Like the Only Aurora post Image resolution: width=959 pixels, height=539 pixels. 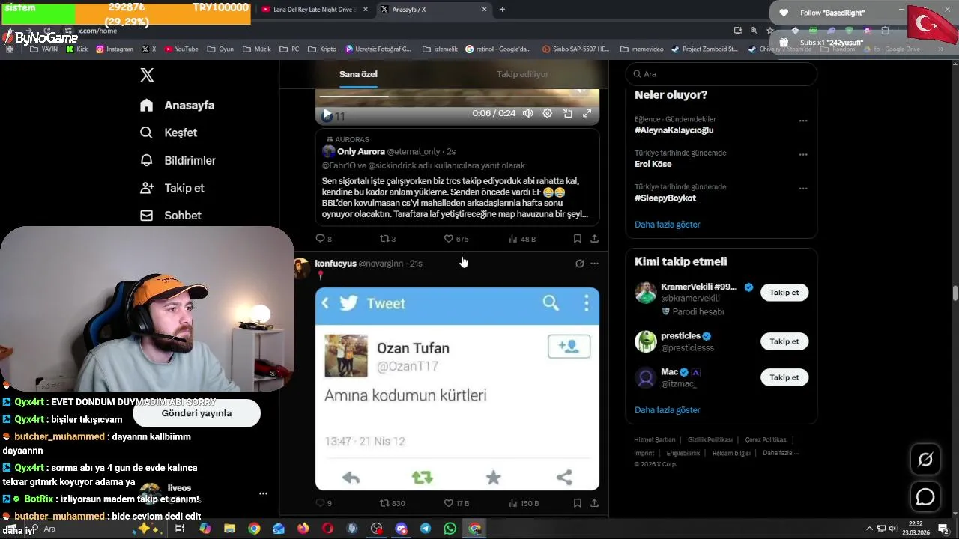coord(456,239)
